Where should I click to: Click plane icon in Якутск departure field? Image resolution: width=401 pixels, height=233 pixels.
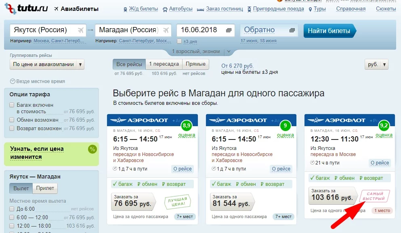81,30
